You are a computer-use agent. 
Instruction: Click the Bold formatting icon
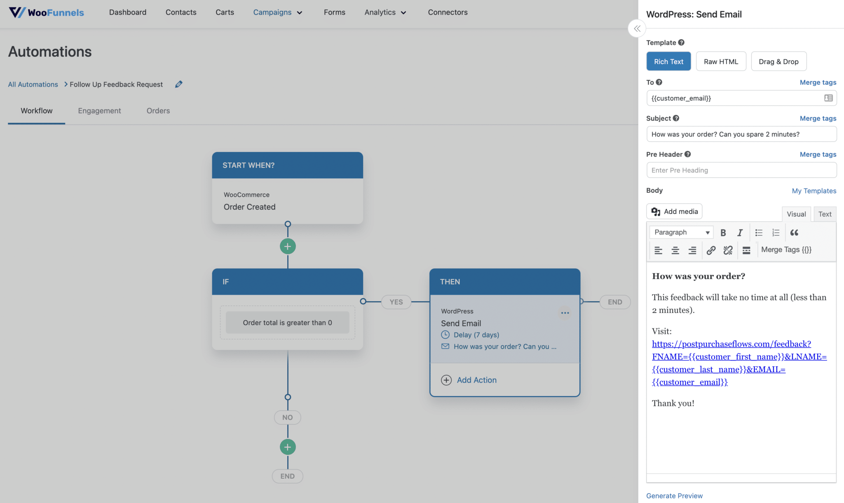pyautogui.click(x=723, y=233)
